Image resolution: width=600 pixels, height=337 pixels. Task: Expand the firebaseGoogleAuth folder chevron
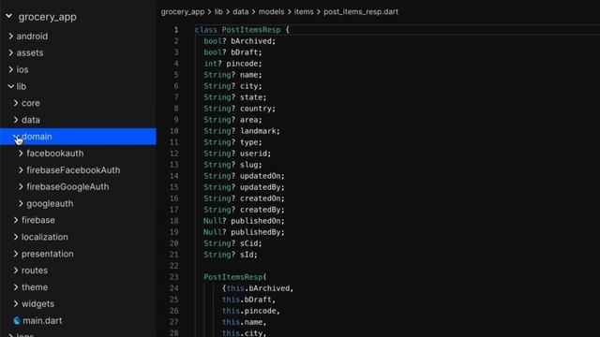coord(21,187)
